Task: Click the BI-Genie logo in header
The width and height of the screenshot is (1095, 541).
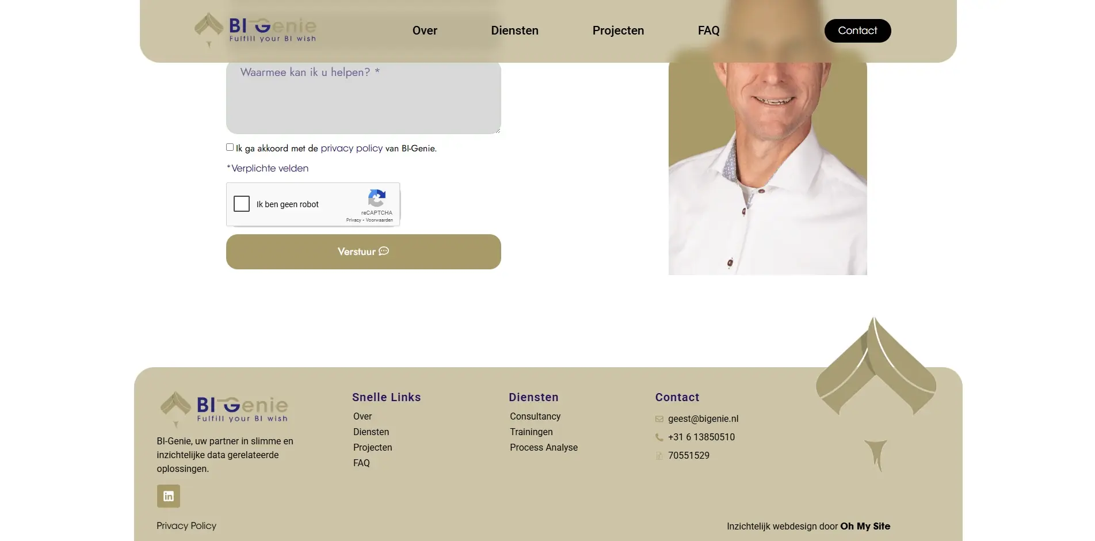Action: (x=255, y=30)
